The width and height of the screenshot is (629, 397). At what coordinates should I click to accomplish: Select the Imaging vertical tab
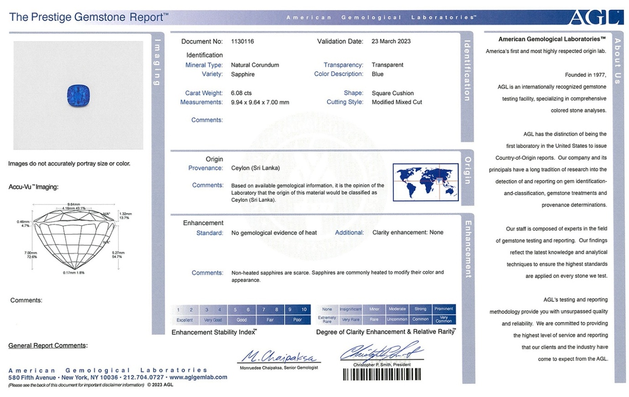[x=157, y=62]
